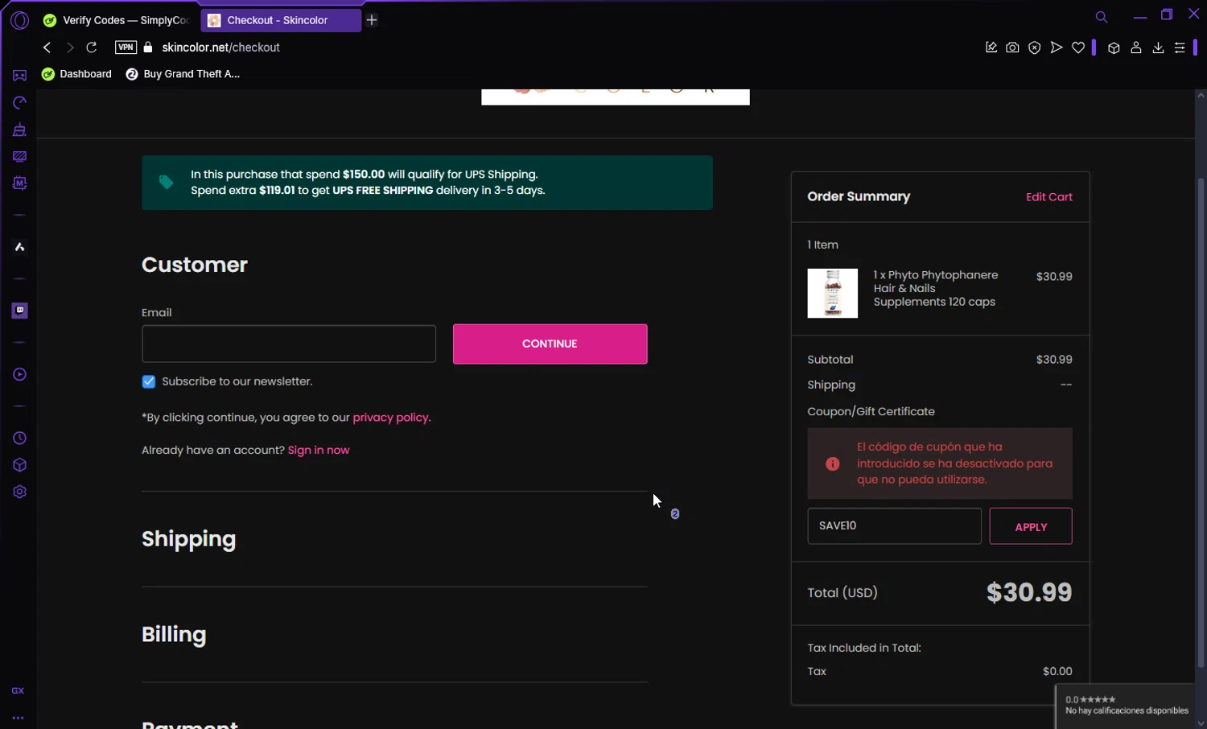Click the page vertical scrollbar
This screenshot has height=729, width=1207.
coord(1201,422)
